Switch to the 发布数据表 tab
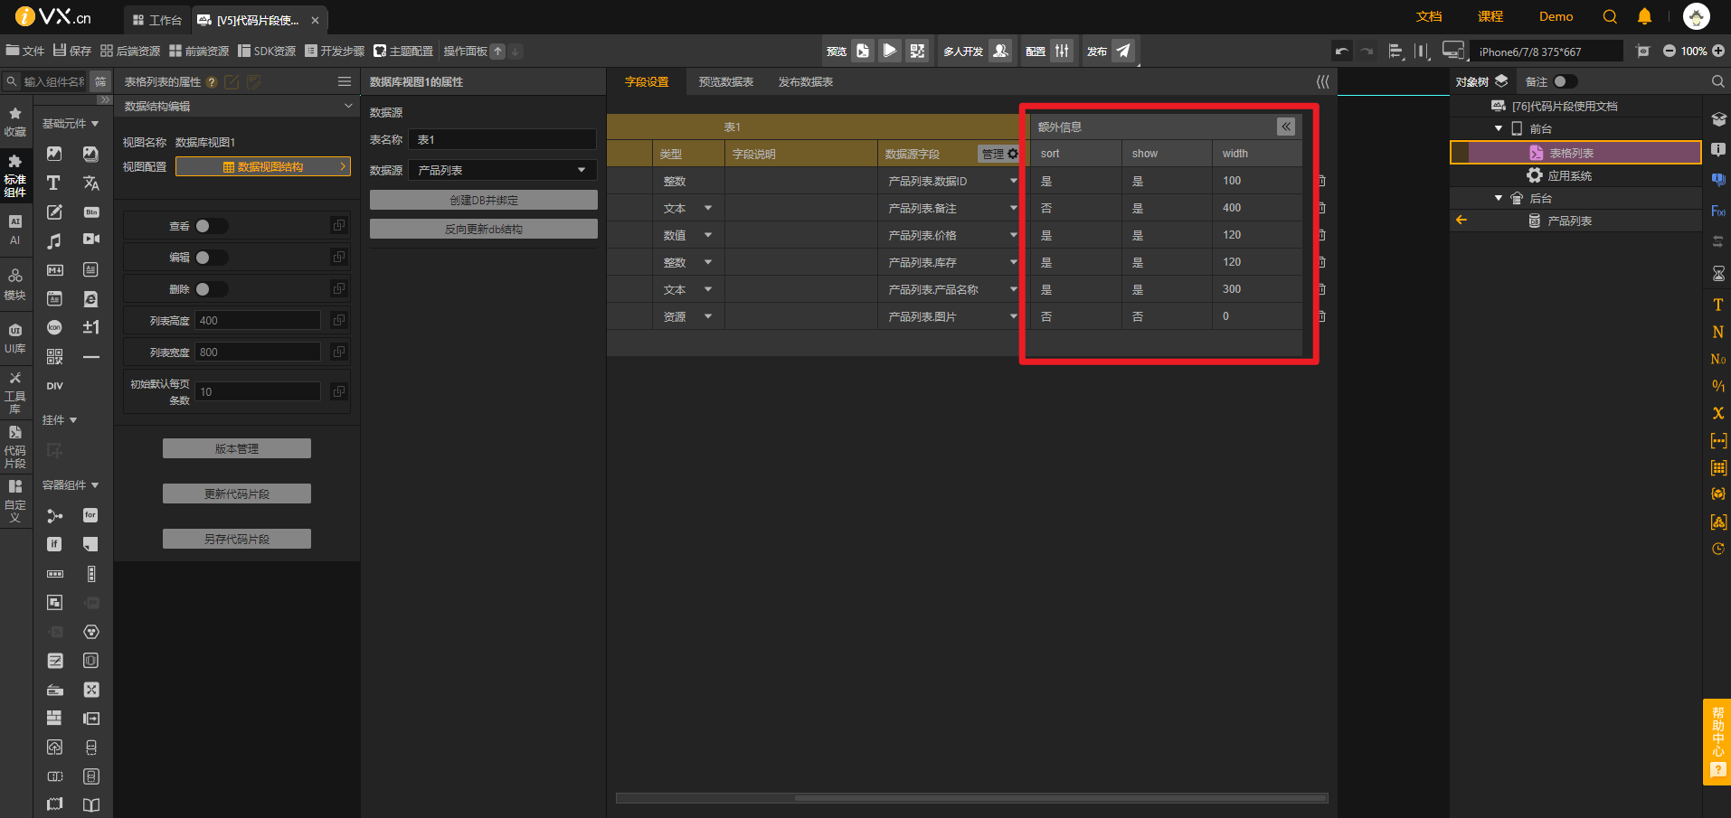The image size is (1731, 818). [806, 81]
